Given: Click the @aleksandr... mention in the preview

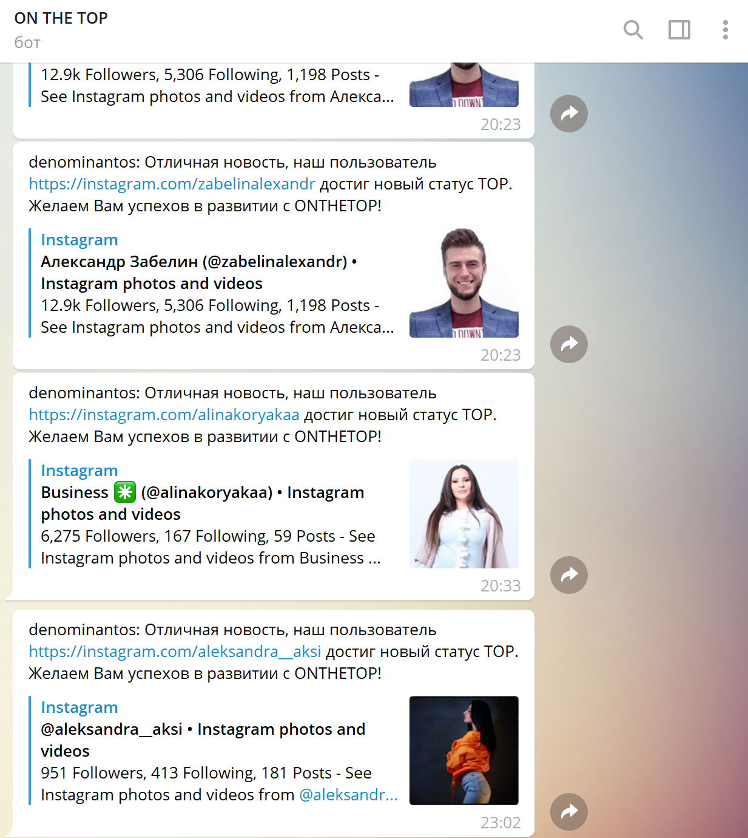Looking at the screenshot, I should click(x=348, y=795).
